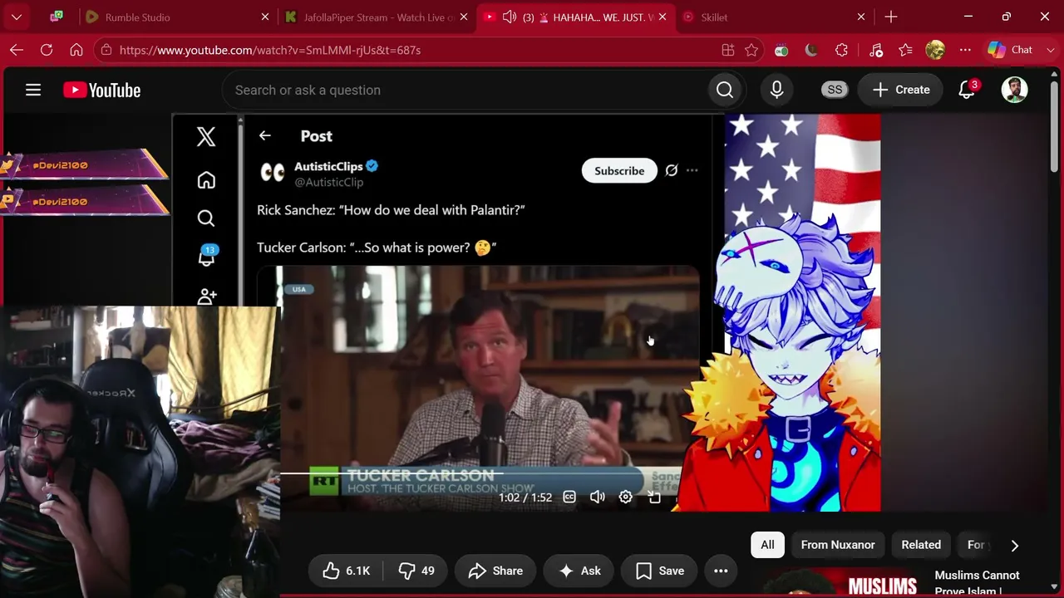The width and height of the screenshot is (1064, 598).
Task: Open the browser profile avatar
Action: tap(935, 50)
